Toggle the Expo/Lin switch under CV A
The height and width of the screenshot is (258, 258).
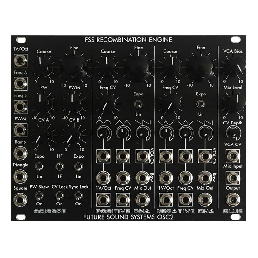point(39,166)
